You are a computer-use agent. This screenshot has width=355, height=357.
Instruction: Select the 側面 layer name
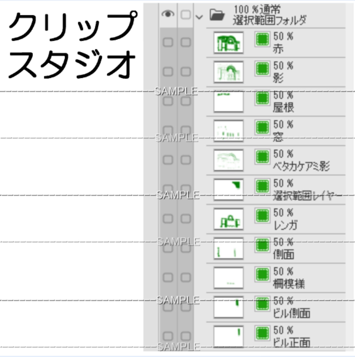(x=283, y=254)
